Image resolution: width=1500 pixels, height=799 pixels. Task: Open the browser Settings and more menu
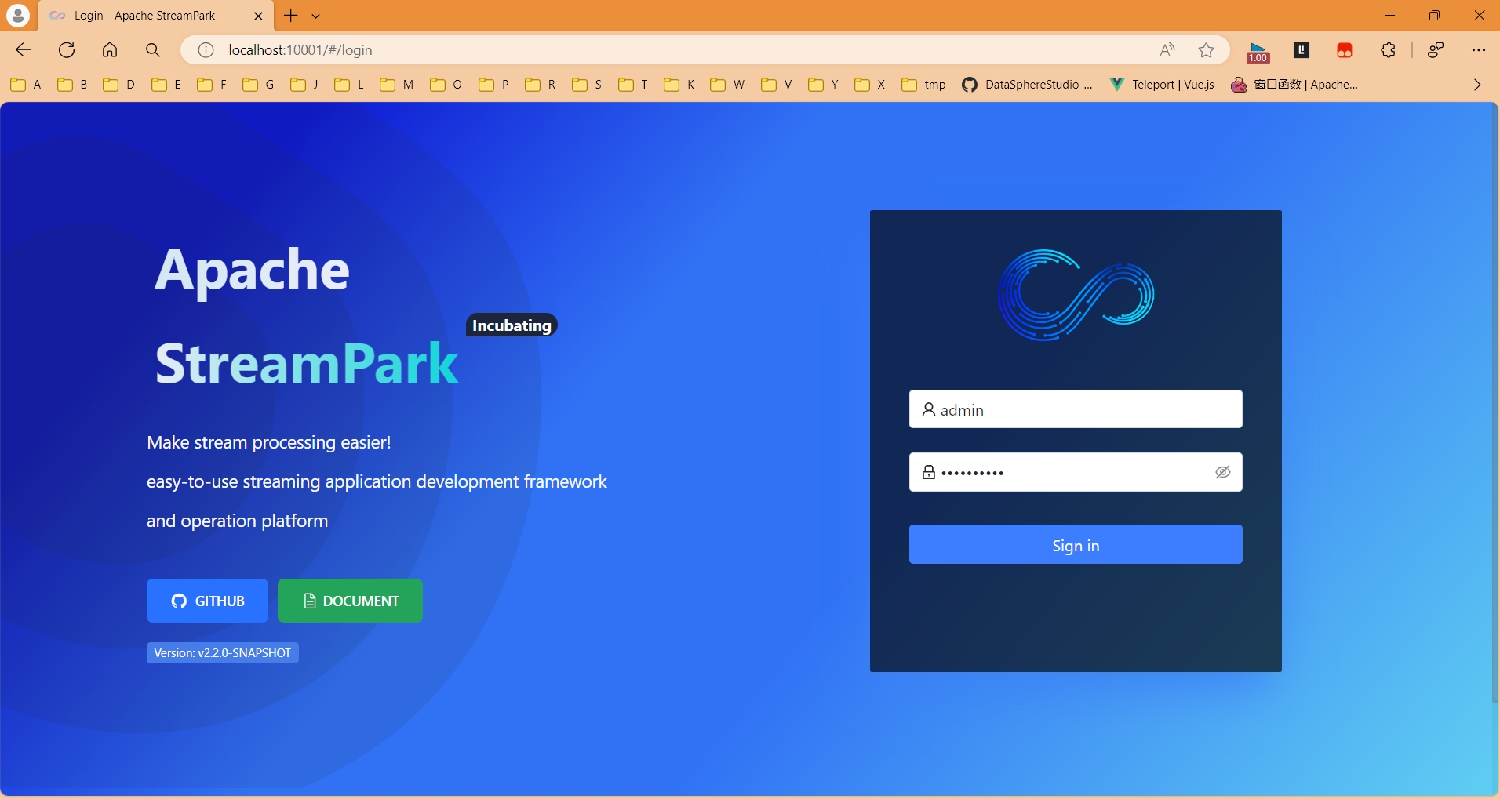point(1479,50)
